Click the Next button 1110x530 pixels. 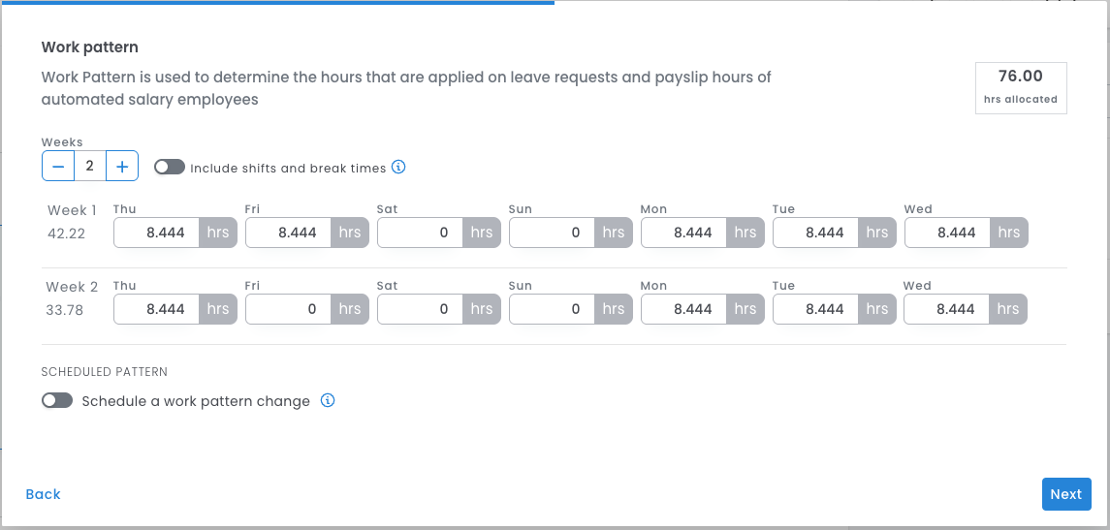pos(1066,494)
